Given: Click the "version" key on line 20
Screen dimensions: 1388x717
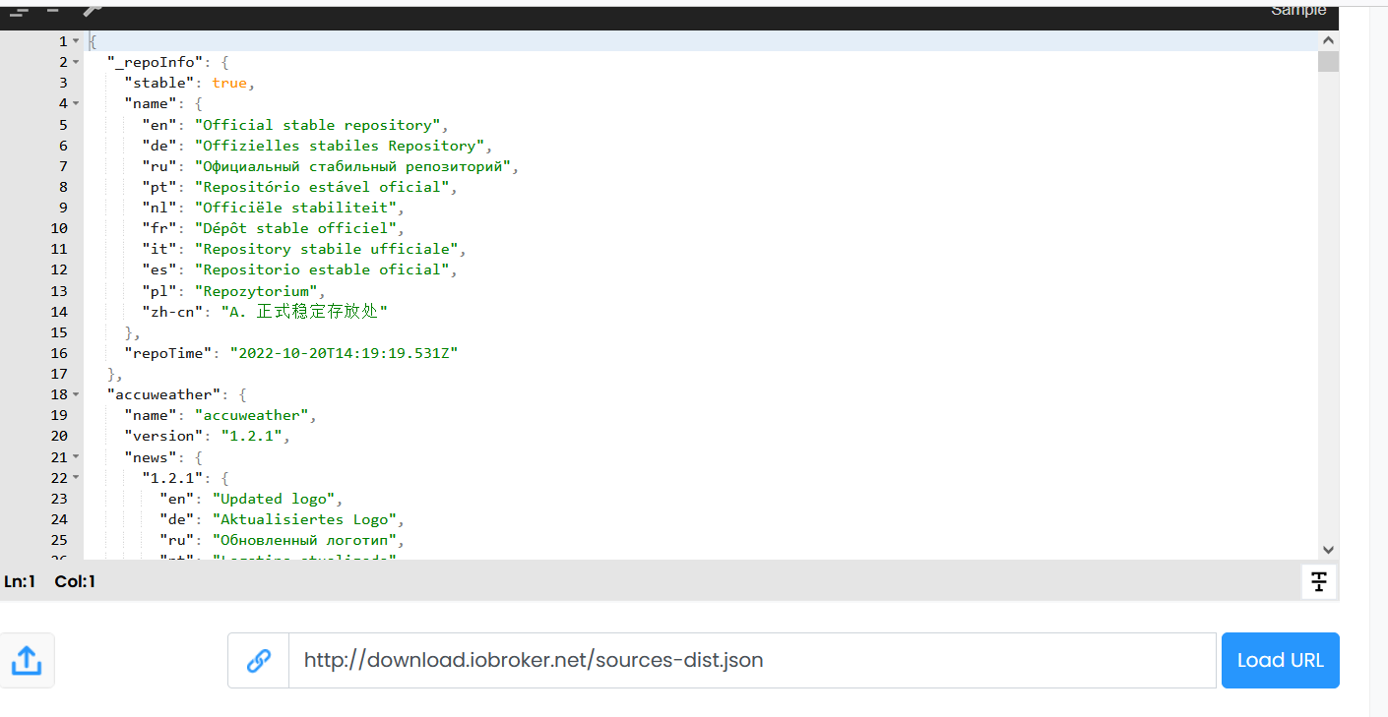Looking at the screenshot, I should tap(163, 436).
